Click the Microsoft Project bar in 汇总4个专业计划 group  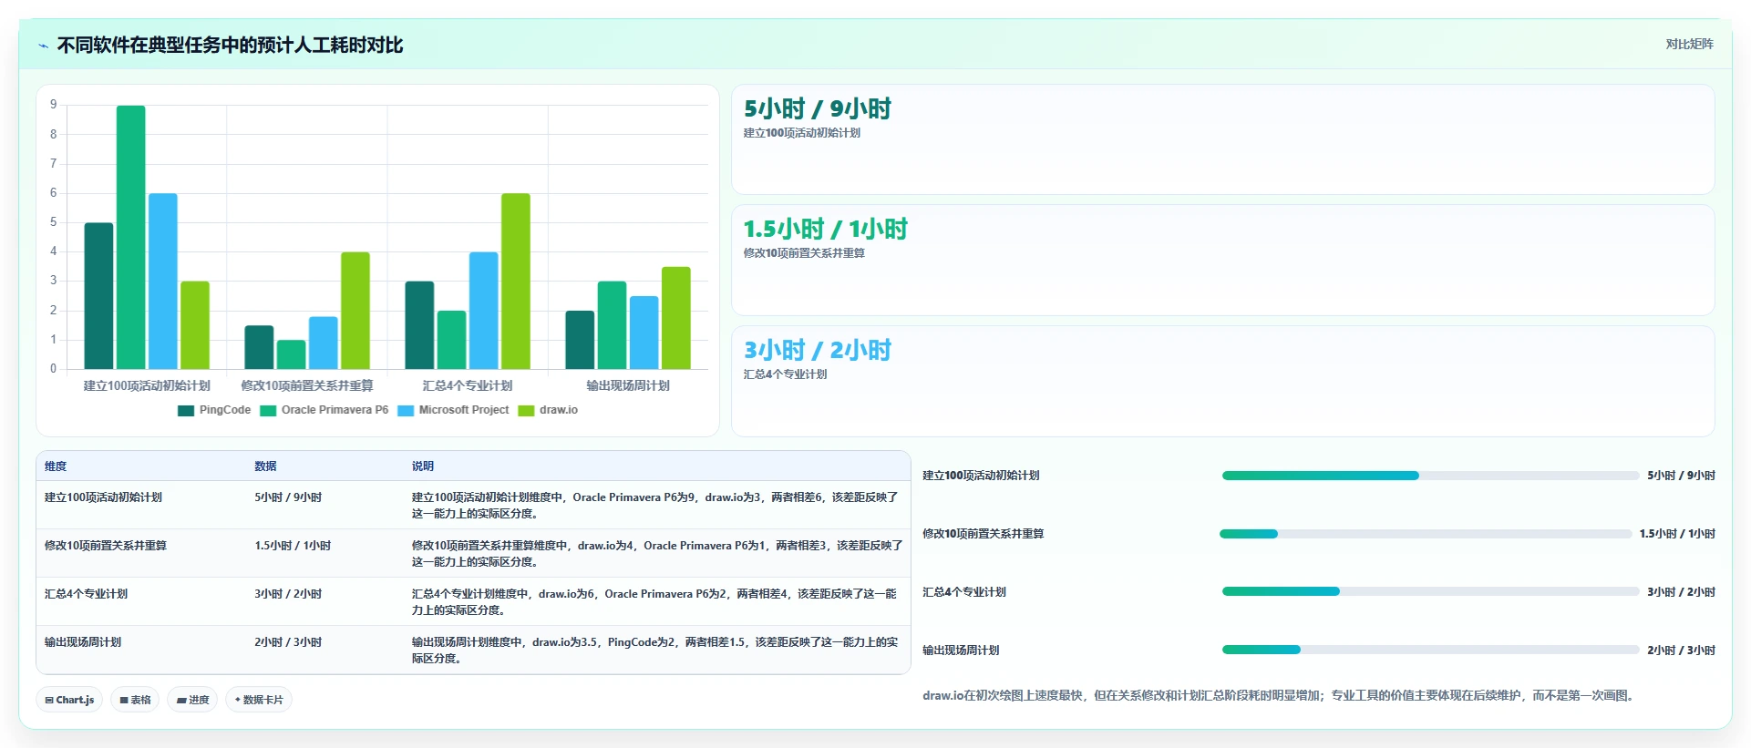[483, 311]
